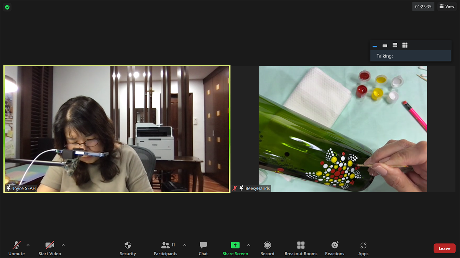
Task: Minimize the floating video panel
Action: [374, 45]
